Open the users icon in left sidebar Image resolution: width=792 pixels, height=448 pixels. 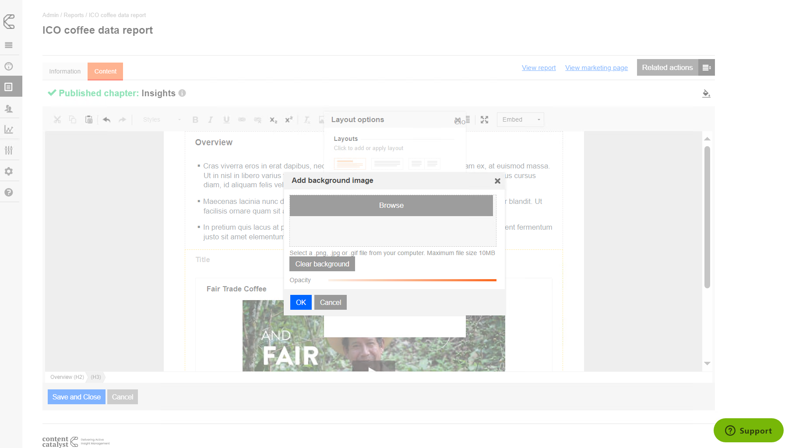coord(9,108)
